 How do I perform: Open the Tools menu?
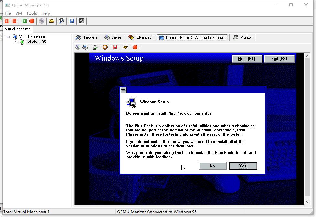pos(32,13)
